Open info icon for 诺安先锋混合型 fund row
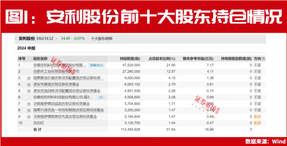The image size is (287, 146). point(29,85)
